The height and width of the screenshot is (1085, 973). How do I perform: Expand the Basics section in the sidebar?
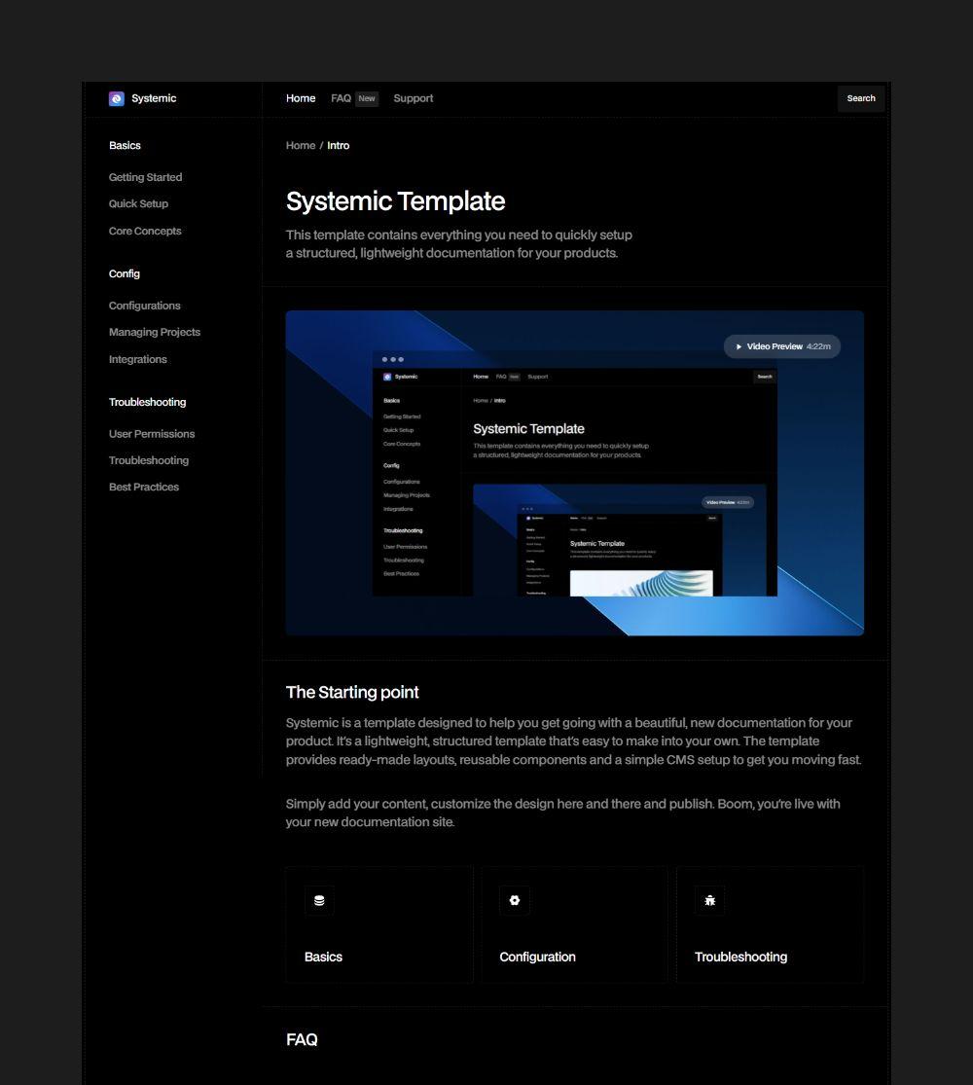coord(126,145)
